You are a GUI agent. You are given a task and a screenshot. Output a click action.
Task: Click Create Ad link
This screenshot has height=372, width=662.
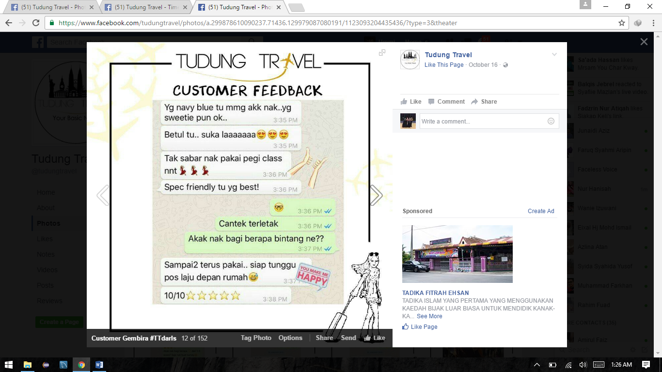coord(541,211)
